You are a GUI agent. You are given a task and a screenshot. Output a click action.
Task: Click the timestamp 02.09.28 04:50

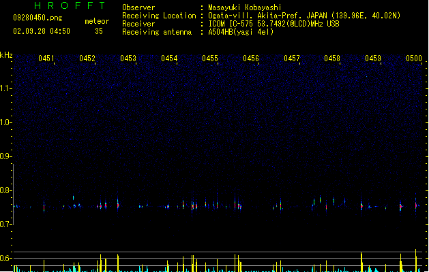click(42, 31)
